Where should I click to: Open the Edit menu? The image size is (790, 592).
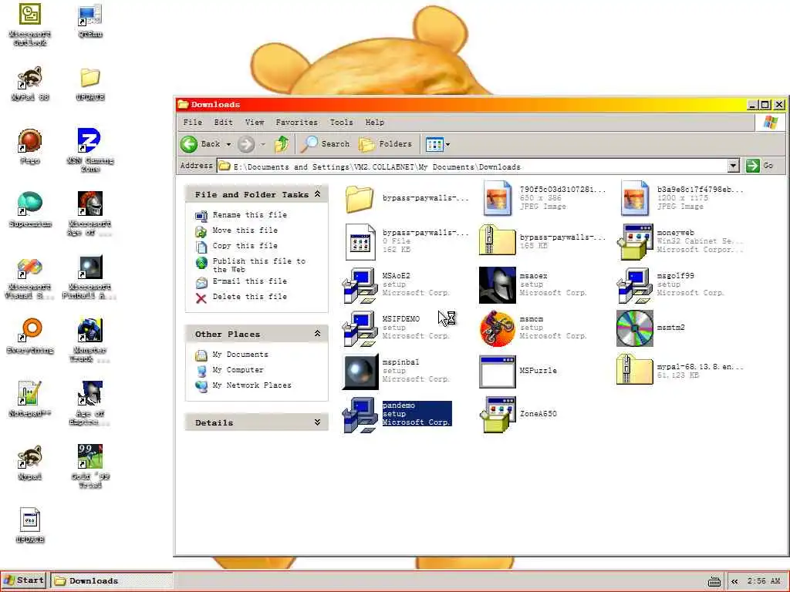tap(223, 123)
